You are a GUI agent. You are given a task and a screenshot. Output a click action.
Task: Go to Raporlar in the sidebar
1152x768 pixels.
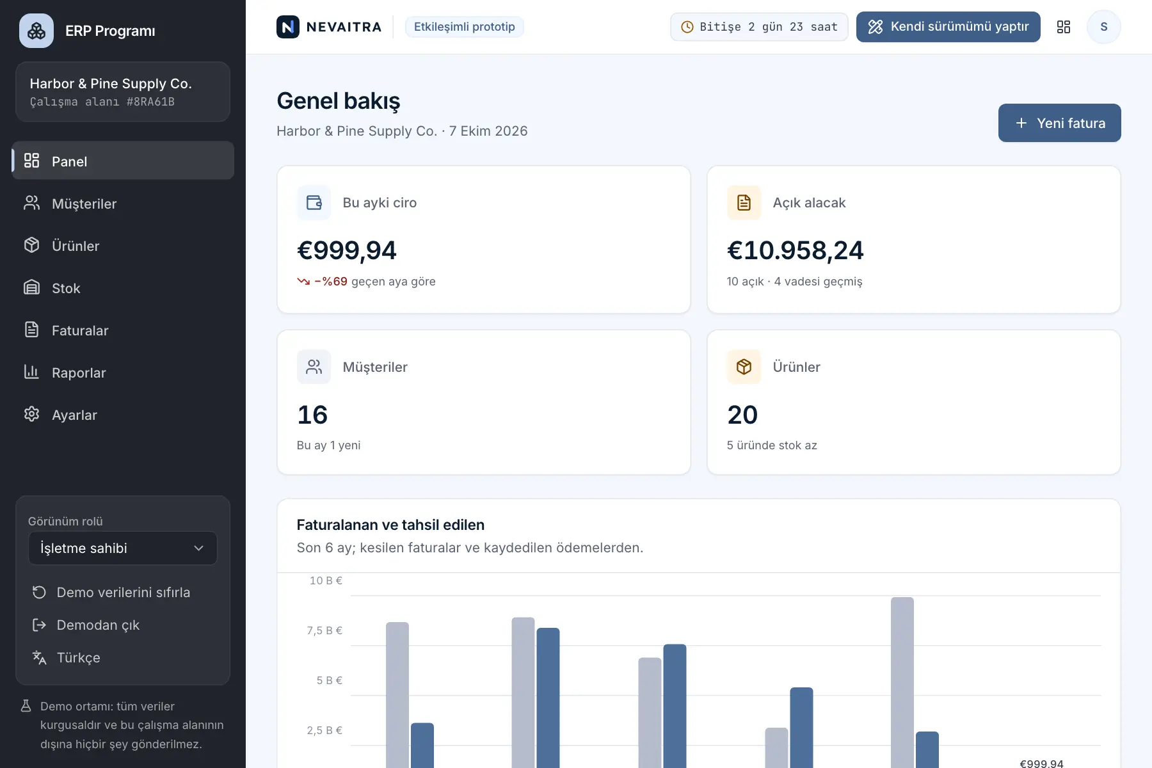click(x=123, y=372)
